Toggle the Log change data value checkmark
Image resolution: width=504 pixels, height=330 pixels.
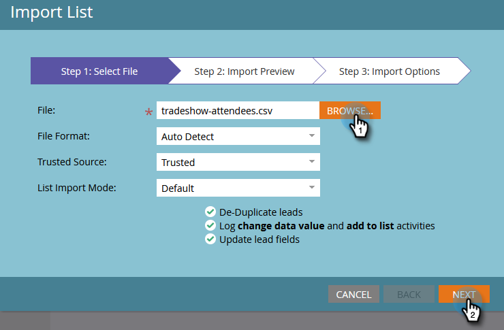[210, 225]
